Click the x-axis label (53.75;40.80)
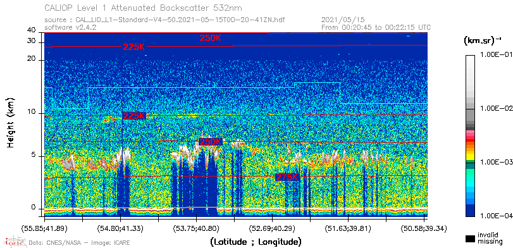Screen dimensions: 513x248 point(196,228)
